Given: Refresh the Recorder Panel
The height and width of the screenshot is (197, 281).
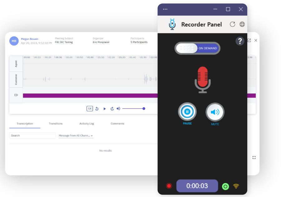Looking at the screenshot, I should 232,24.
